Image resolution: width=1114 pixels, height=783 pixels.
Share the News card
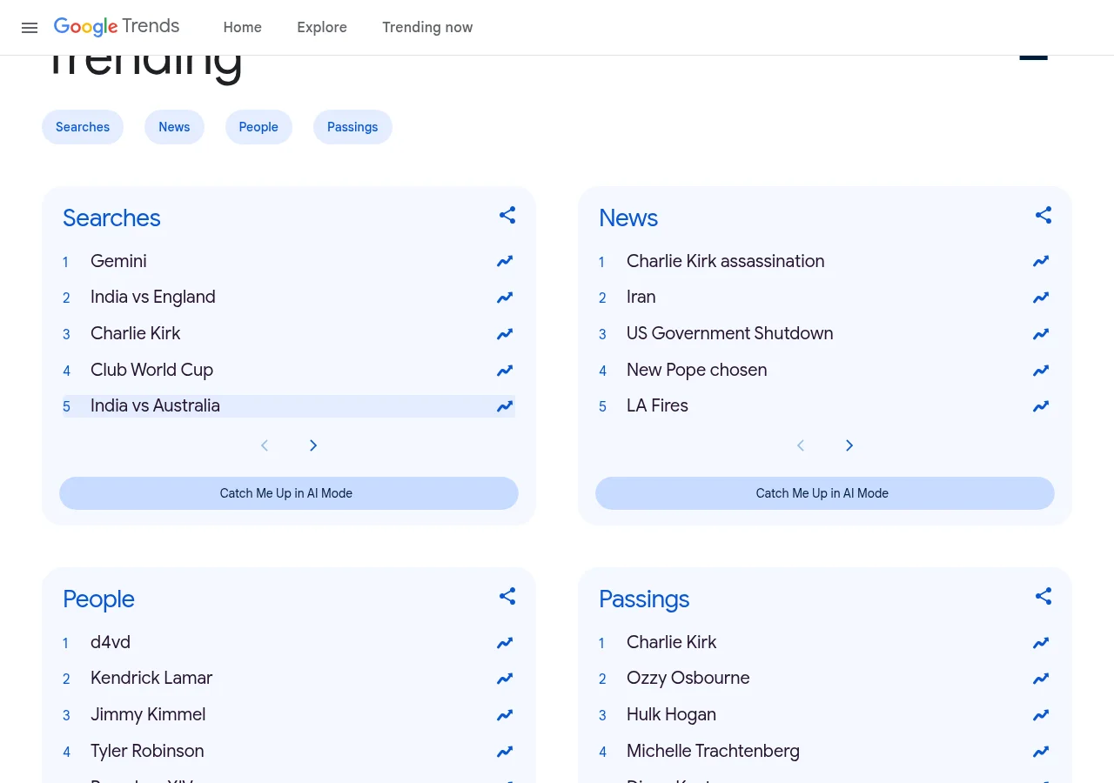pyautogui.click(x=1044, y=215)
